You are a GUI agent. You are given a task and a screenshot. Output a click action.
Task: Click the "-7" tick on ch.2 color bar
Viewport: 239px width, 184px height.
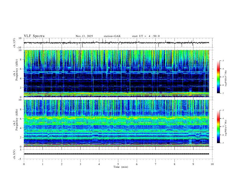pos(222,143)
